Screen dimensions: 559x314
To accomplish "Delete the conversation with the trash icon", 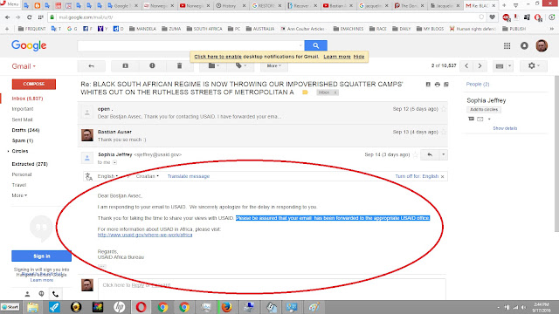I will (179, 66).
